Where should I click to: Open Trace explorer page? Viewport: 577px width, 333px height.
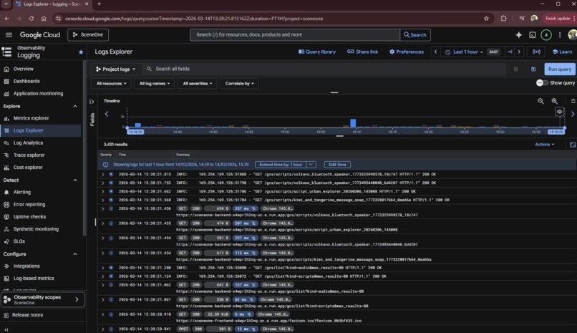(x=29, y=155)
